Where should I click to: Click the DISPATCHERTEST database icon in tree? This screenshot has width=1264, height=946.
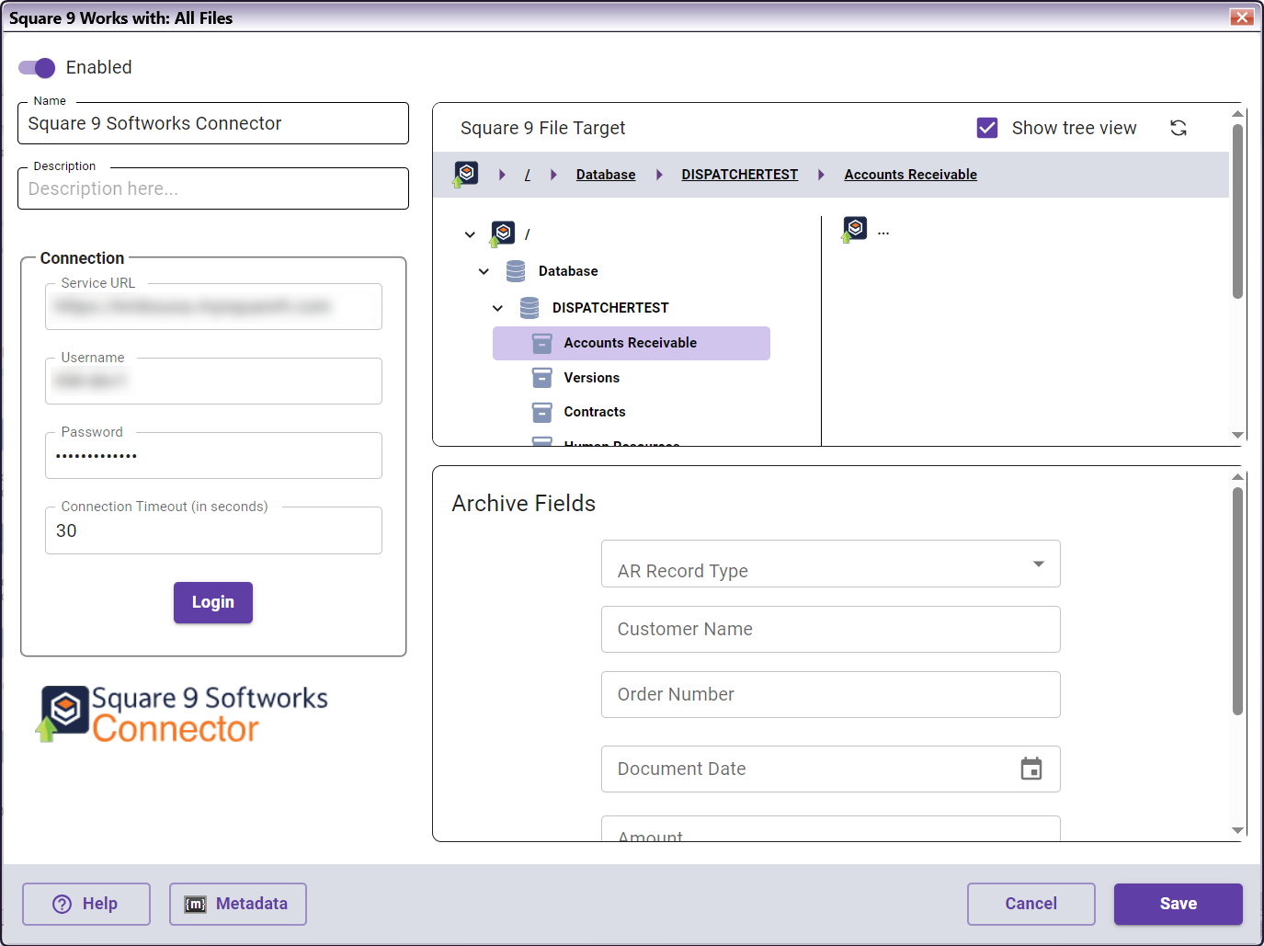pos(530,308)
